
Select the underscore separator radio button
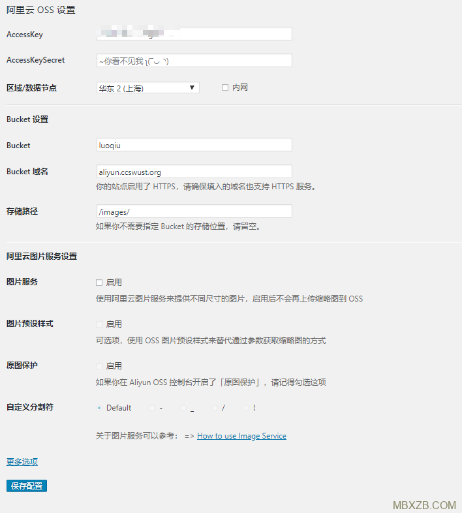pos(183,408)
